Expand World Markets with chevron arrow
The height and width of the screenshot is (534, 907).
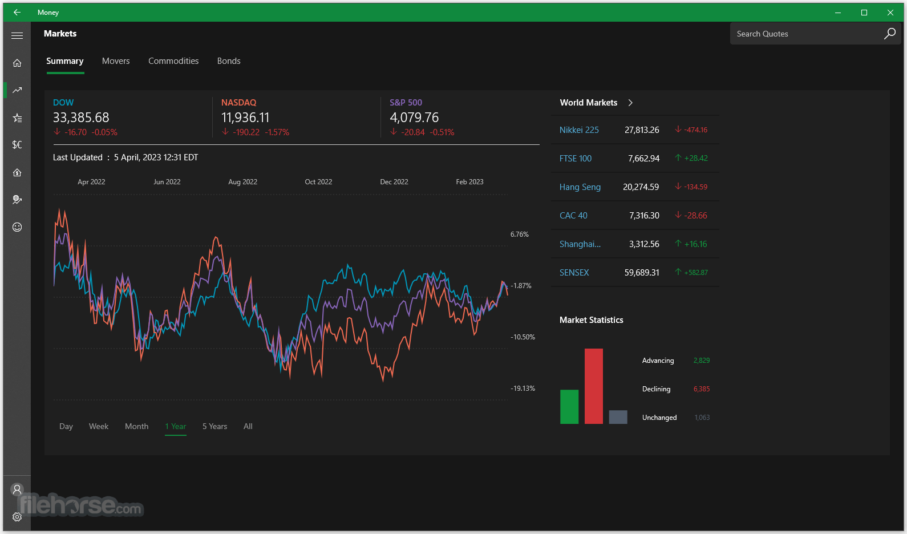tap(630, 103)
